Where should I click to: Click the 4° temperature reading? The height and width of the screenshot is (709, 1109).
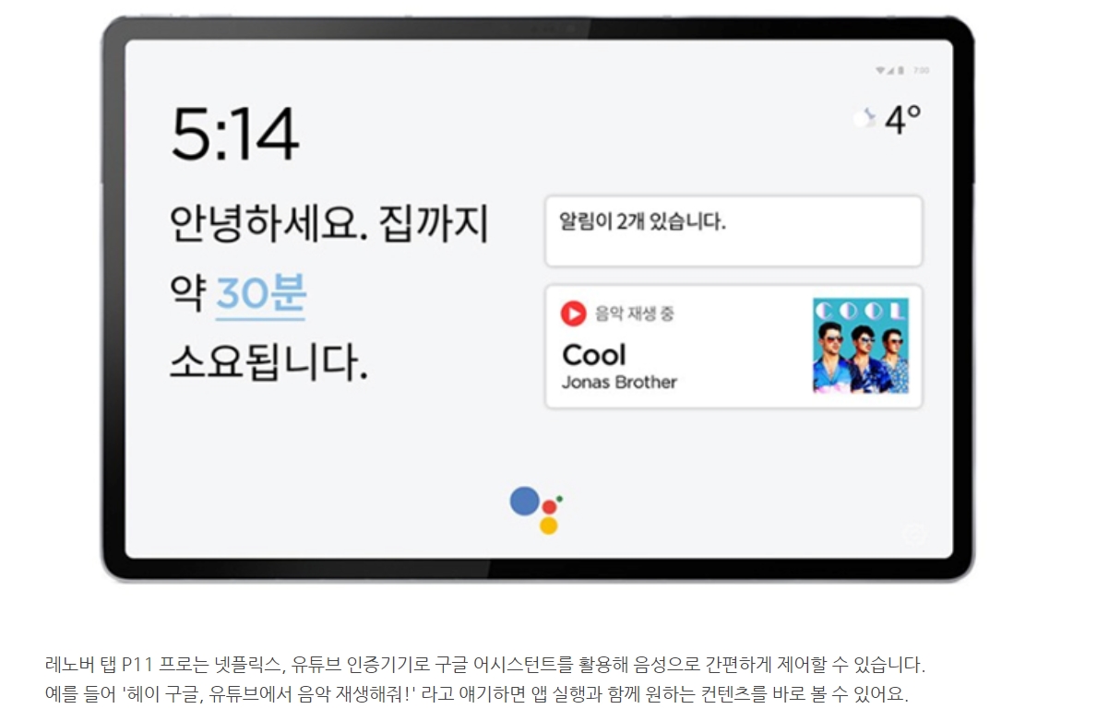(903, 119)
